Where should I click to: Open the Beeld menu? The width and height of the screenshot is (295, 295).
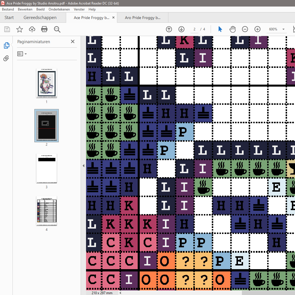pos(40,9)
